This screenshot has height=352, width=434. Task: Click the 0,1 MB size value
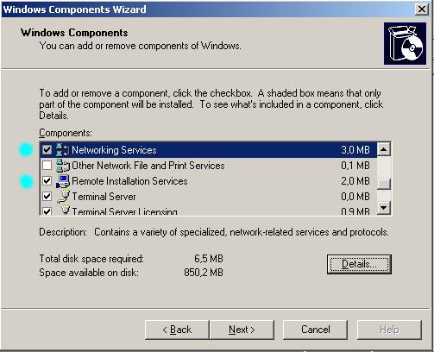(x=355, y=166)
